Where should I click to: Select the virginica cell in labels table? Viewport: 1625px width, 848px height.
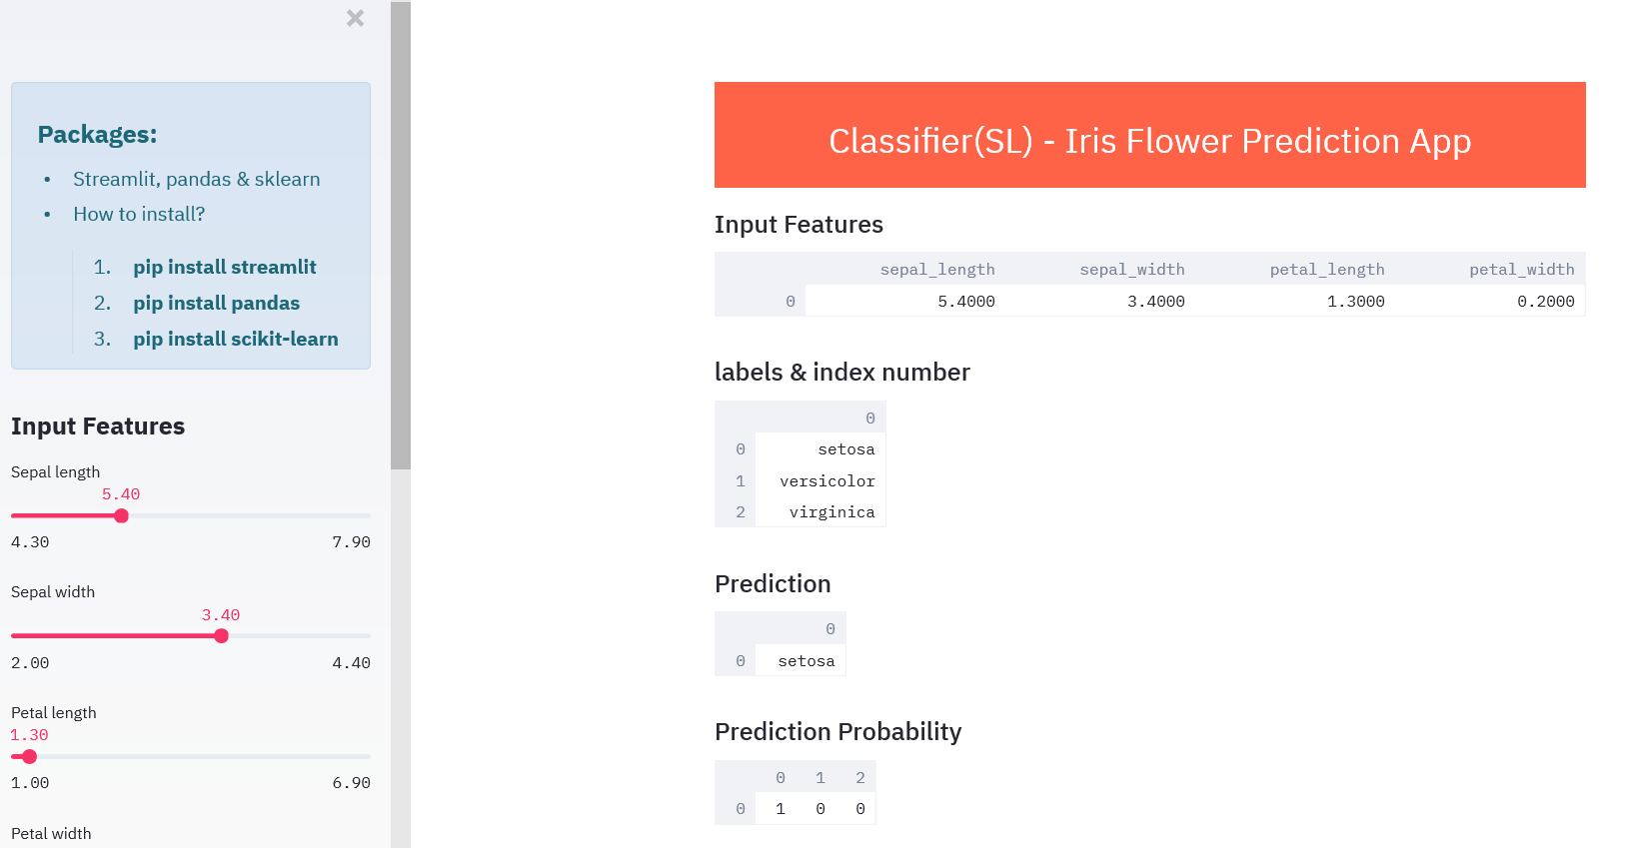pos(831,512)
